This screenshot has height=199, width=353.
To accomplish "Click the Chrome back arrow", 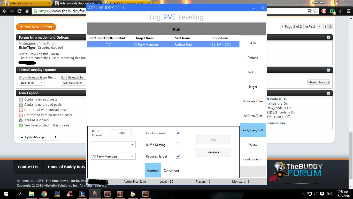I will [x=4, y=11].
